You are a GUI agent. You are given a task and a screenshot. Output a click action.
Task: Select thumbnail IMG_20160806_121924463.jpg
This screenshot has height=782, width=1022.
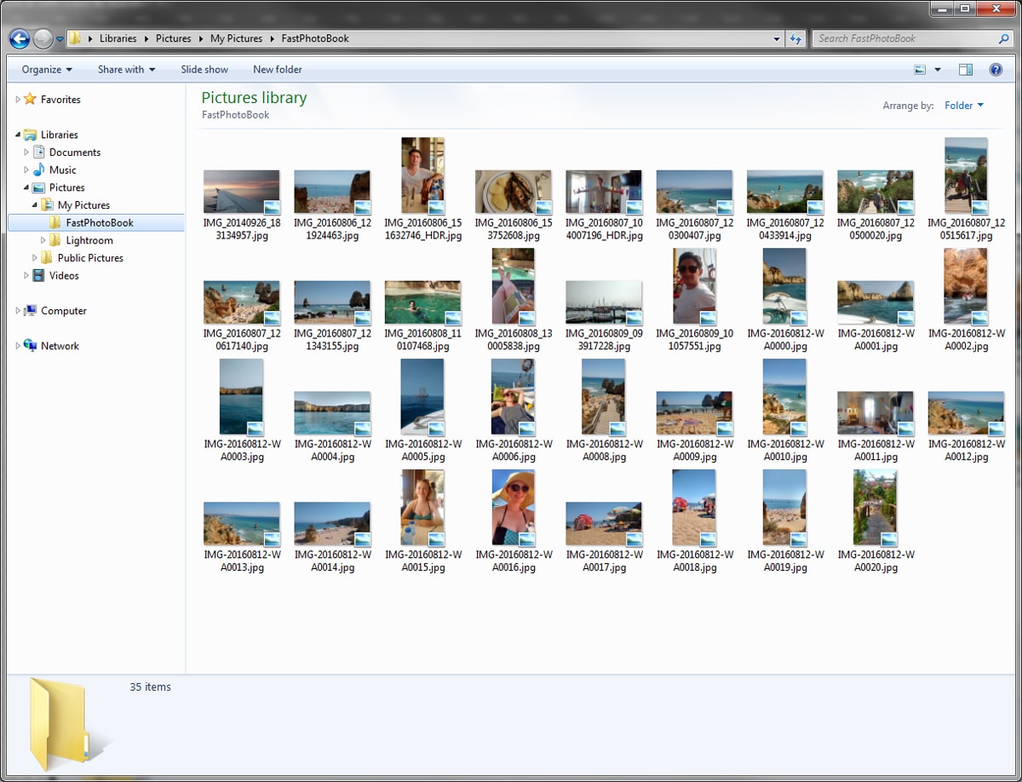(x=332, y=192)
